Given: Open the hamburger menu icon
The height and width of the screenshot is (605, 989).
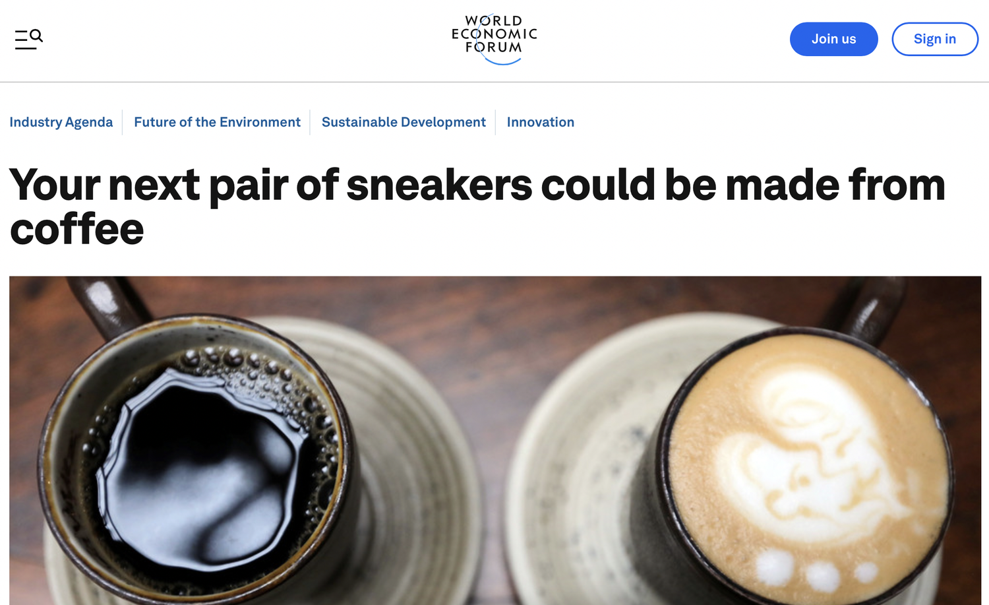Looking at the screenshot, I should click(x=24, y=40).
